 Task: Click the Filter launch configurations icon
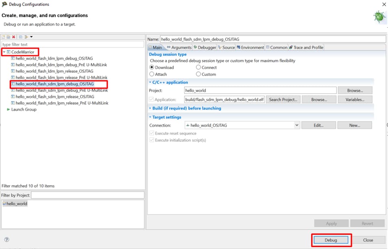click(x=26, y=37)
